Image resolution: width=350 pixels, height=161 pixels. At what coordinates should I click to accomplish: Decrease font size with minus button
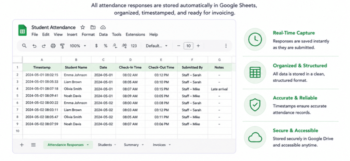(178, 46)
